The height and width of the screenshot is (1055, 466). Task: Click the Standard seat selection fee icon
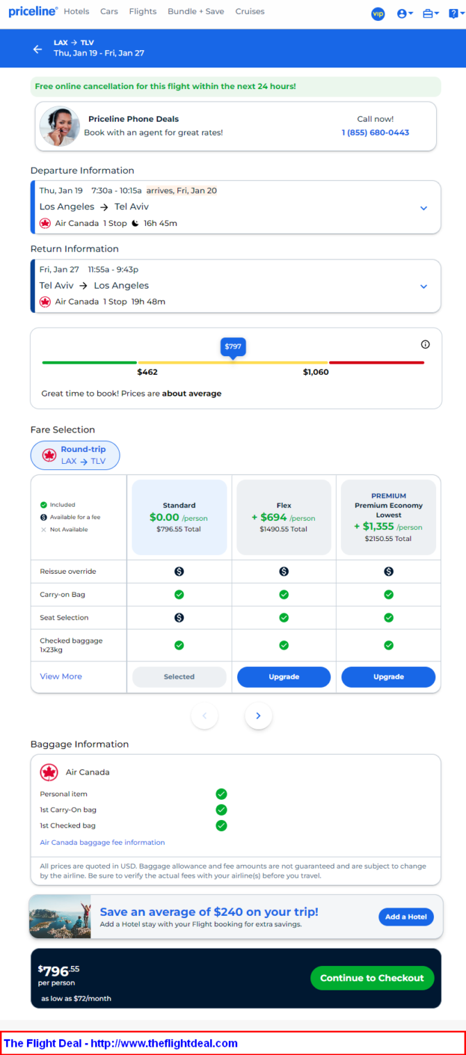tap(179, 618)
